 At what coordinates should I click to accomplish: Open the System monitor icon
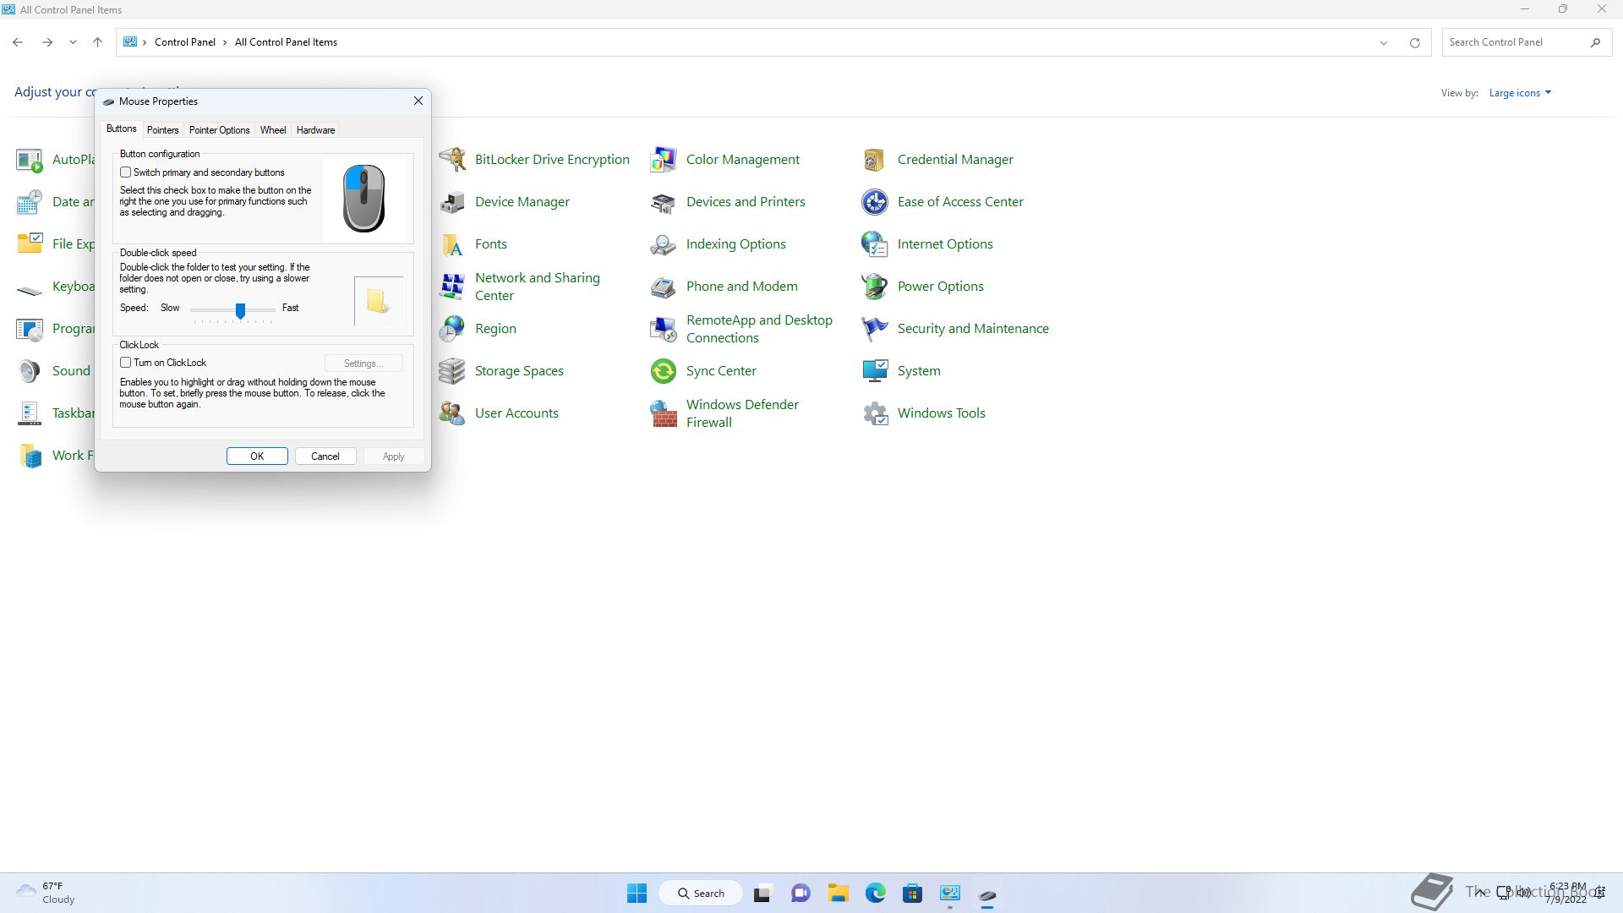875,370
